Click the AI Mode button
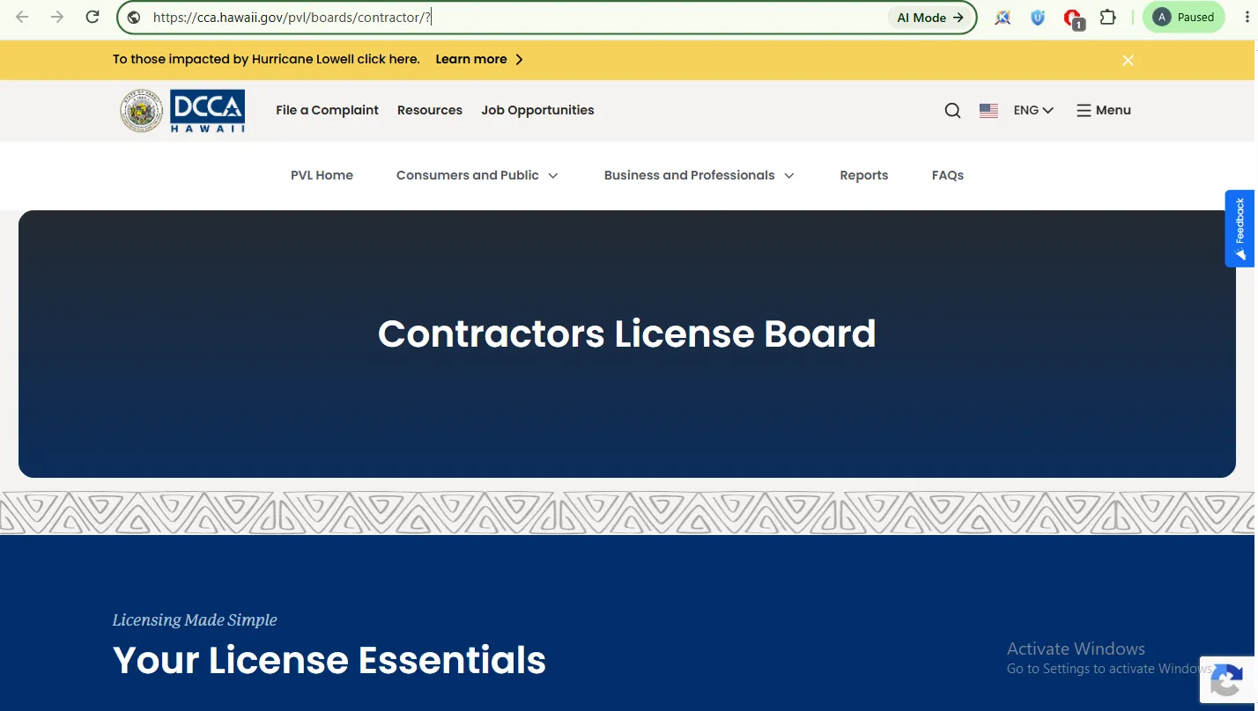The image size is (1258, 711). click(929, 18)
